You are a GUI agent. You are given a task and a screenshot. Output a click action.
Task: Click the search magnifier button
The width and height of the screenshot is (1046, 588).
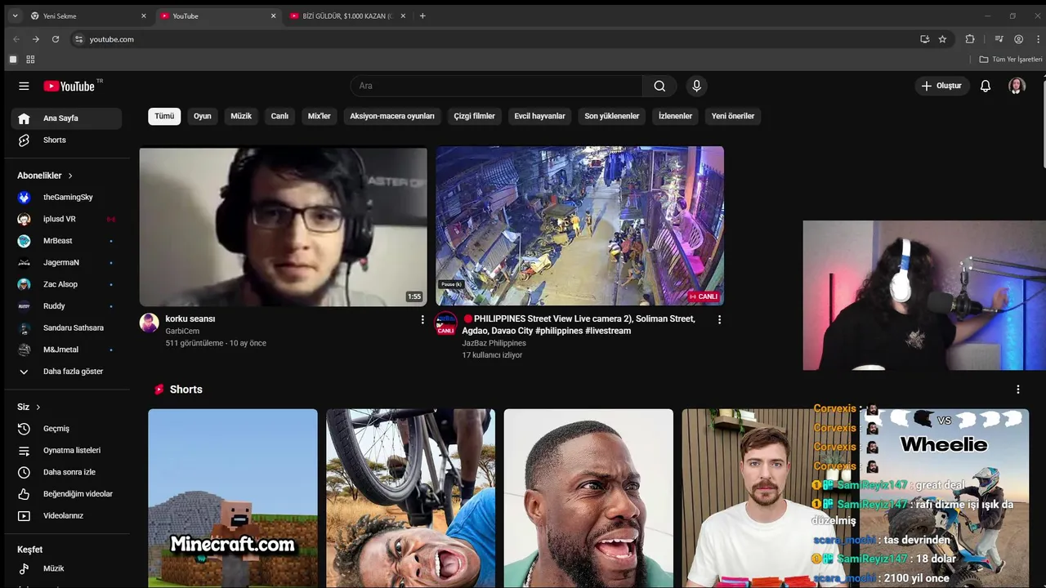(x=659, y=86)
